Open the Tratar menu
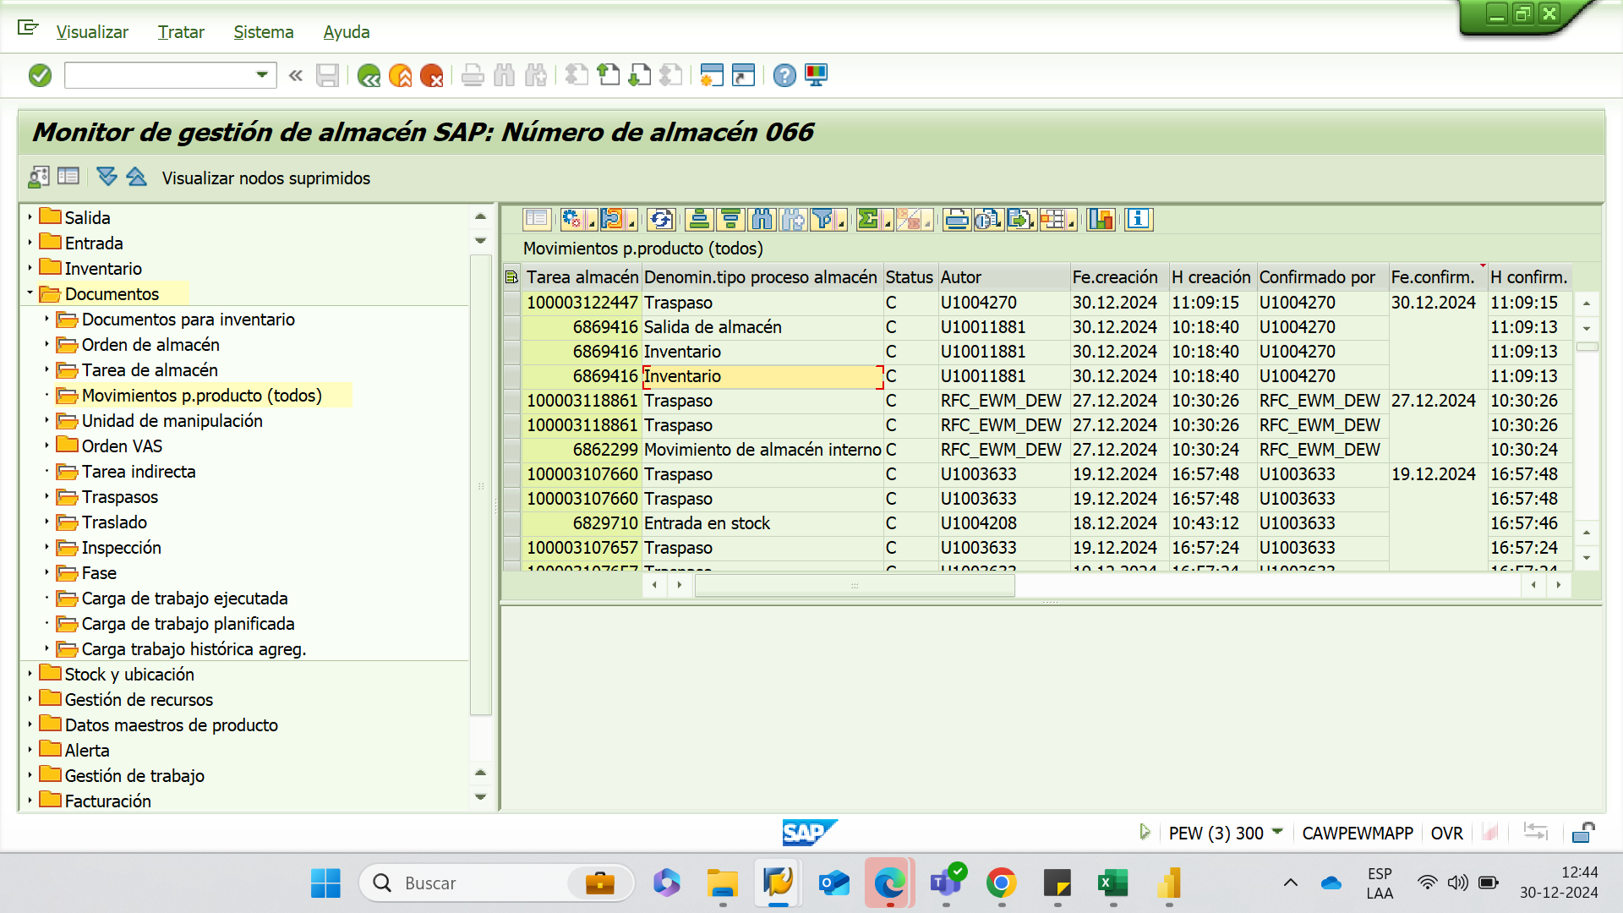1623x913 pixels. click(x=181, y=32)
